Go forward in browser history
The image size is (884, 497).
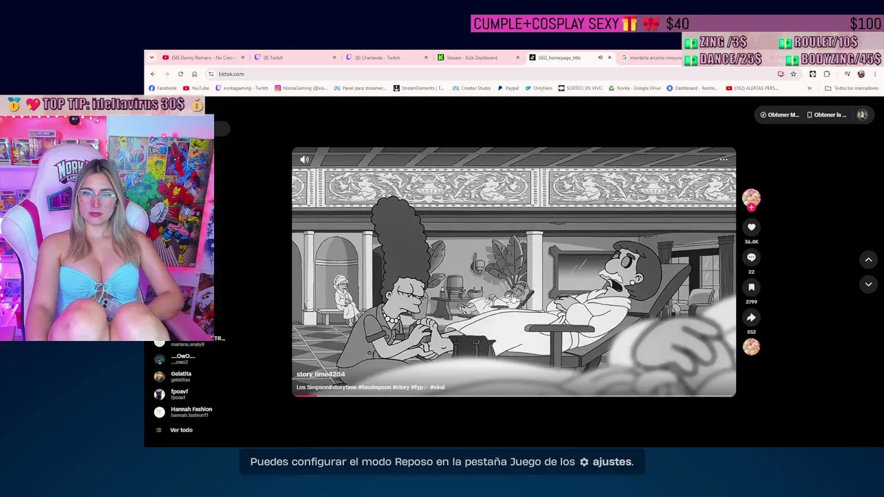coord(166,74)
